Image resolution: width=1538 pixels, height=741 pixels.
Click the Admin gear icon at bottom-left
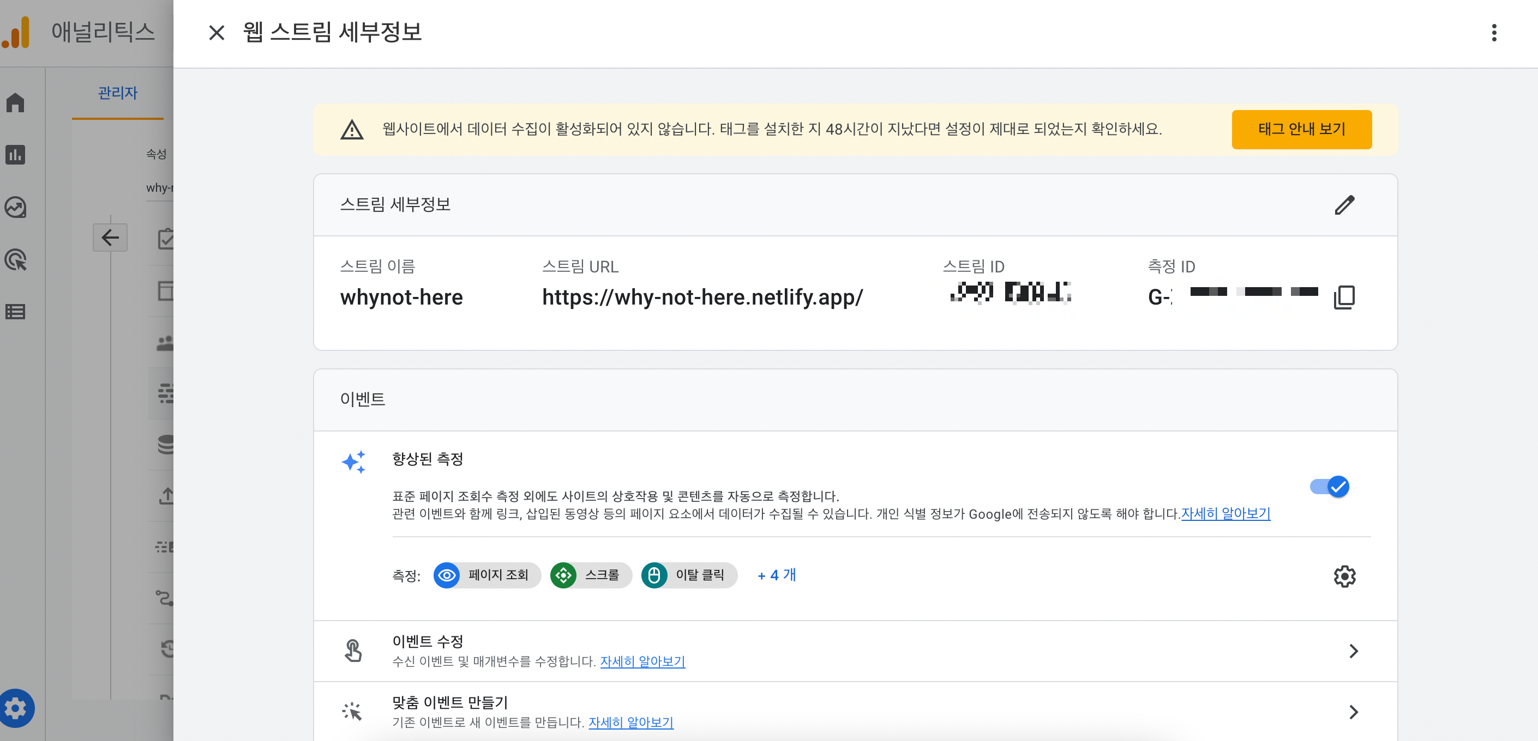click(x=16, y=708)
